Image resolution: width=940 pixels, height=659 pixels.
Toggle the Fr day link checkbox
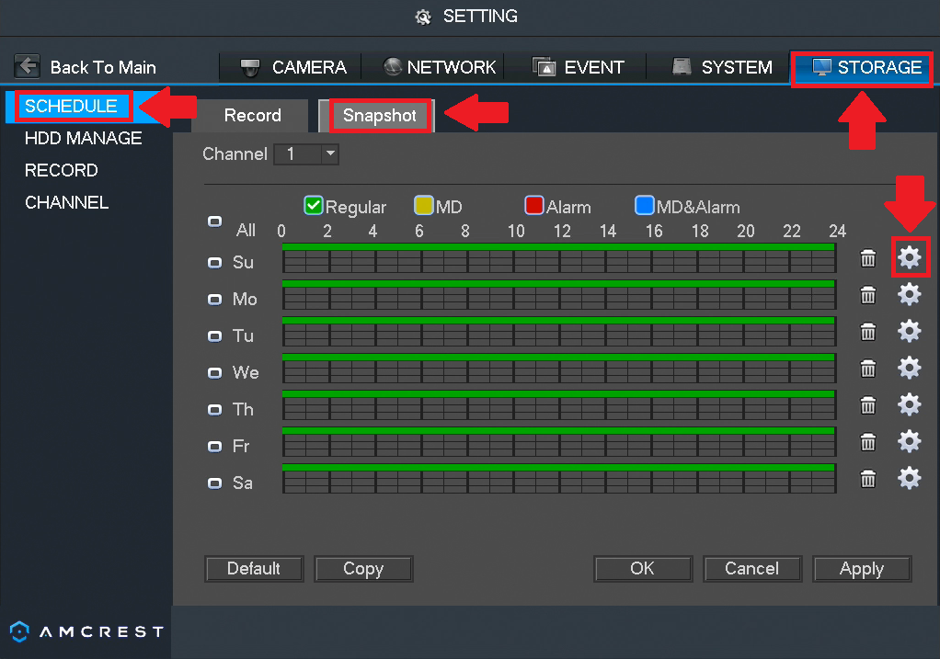(x=214, y=447)
